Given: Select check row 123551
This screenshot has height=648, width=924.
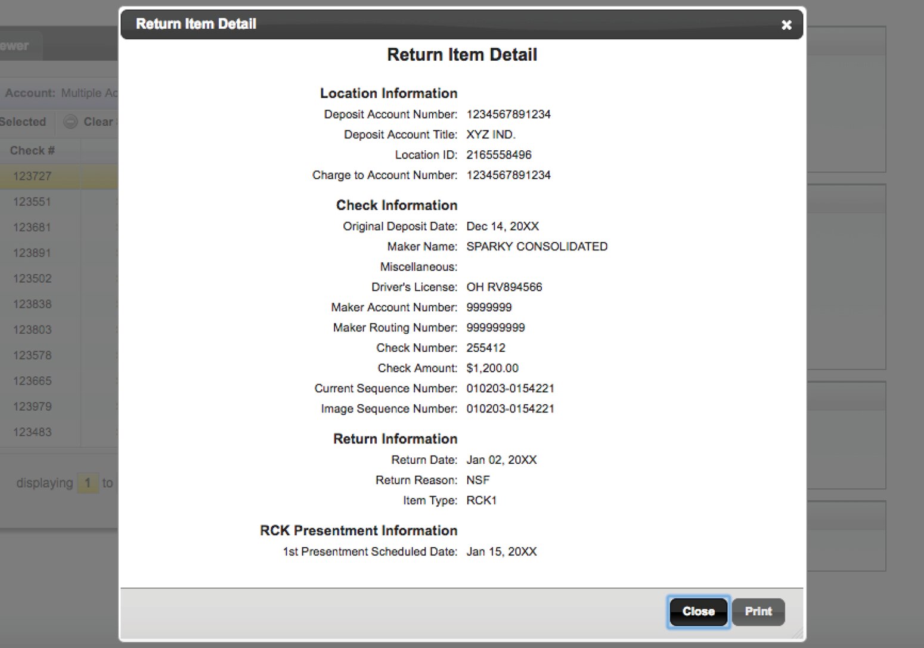Looking at the screenshot, I should coord(33,202).
